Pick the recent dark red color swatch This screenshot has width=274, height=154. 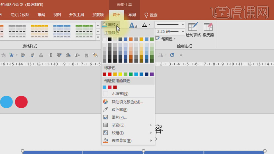pyautogui.click(x=115, y=87)
